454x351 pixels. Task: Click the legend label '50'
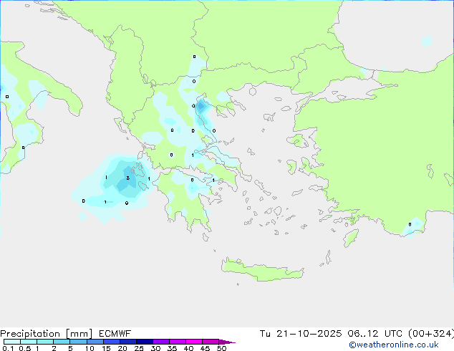221,348
